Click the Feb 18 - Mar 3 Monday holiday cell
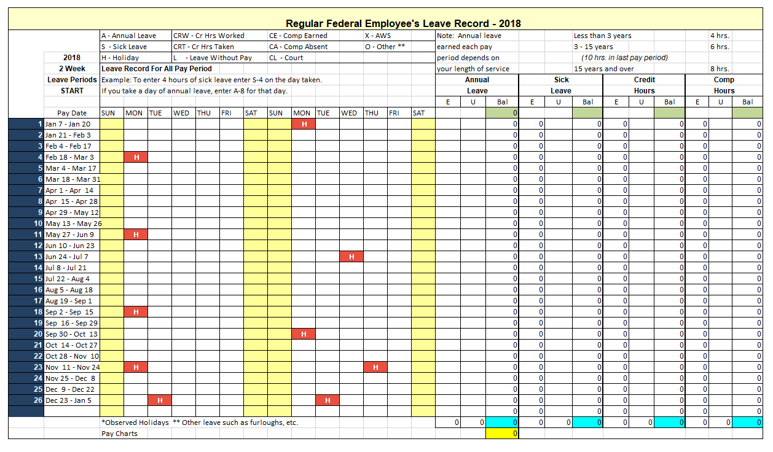Screen dimensions: 773x452 [136, 157]
